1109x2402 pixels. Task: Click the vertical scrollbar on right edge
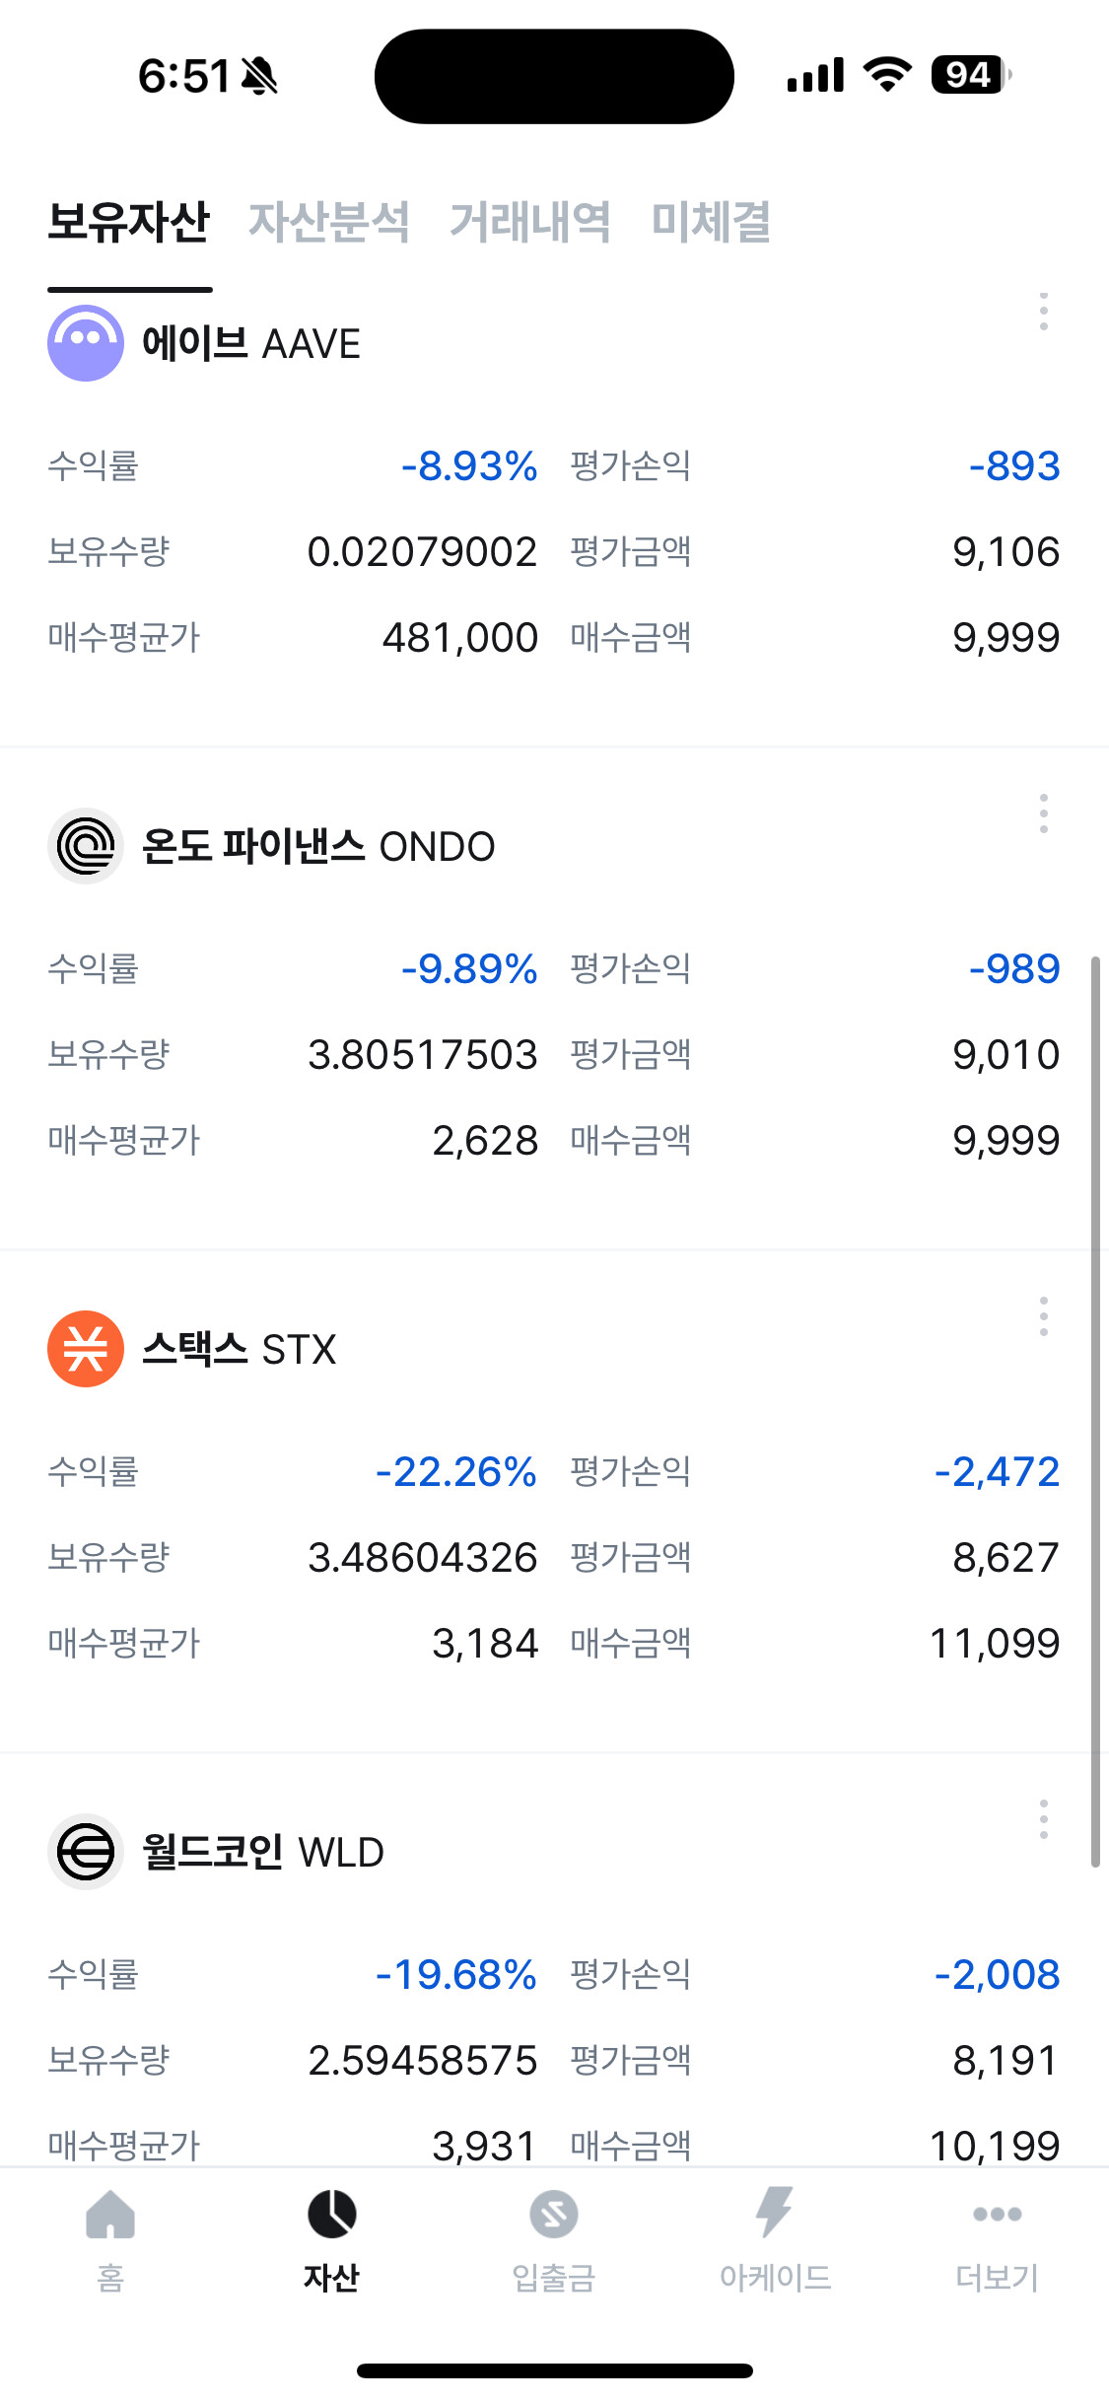pos(1095,1410)
